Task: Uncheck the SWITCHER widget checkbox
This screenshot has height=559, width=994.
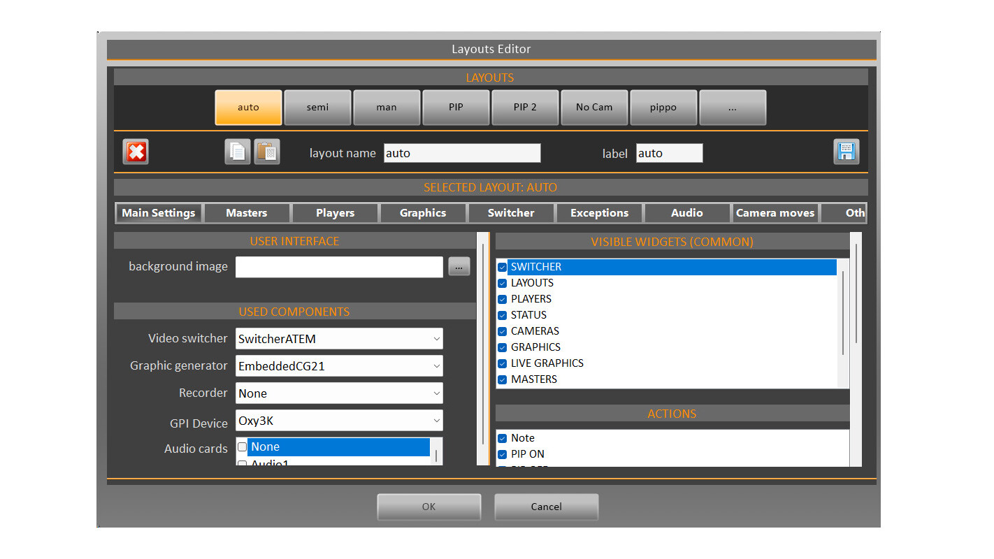Action: pyautogui.click(x=502, y=267)
